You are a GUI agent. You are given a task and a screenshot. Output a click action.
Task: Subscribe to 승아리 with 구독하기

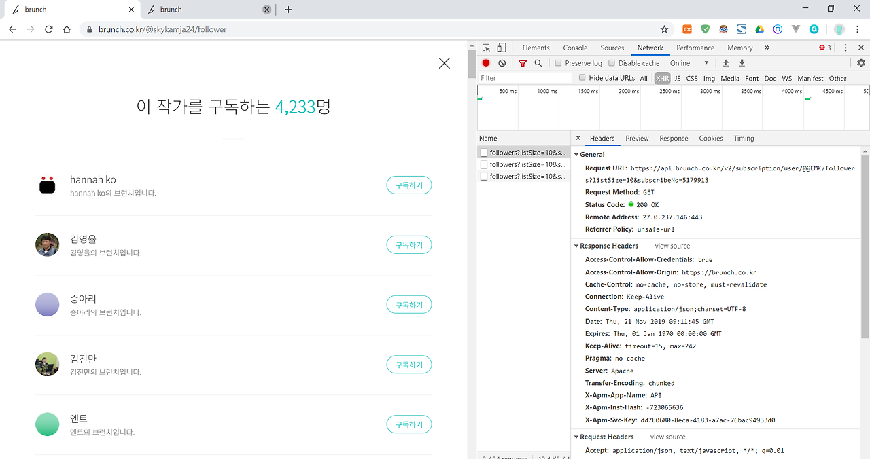point(409,305)
